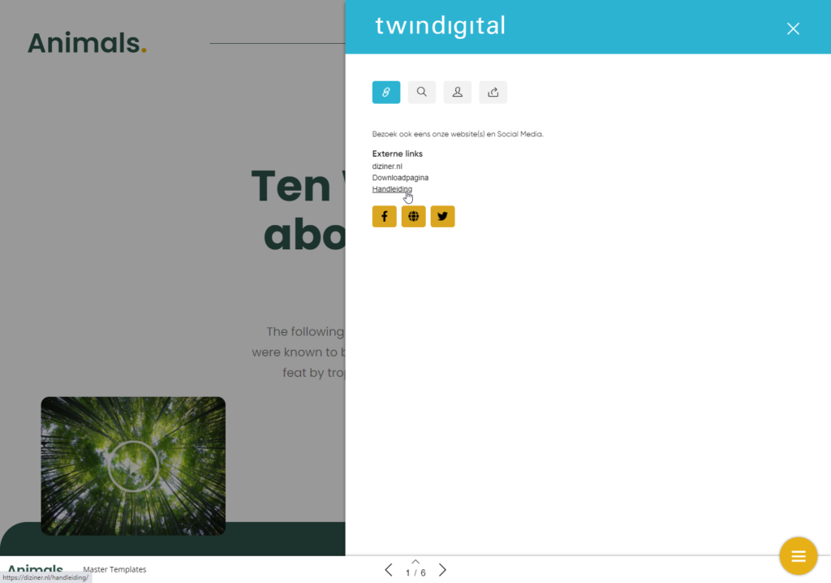
Task: Click the twindigital logo
Action: pyautogui.click(x=441, y=26)
